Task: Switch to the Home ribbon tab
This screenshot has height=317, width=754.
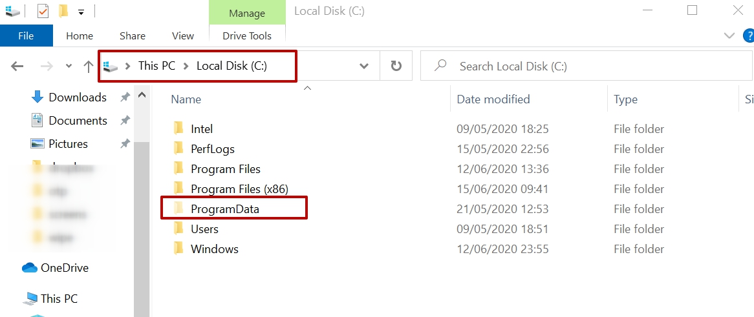Action: click(80, 36)
